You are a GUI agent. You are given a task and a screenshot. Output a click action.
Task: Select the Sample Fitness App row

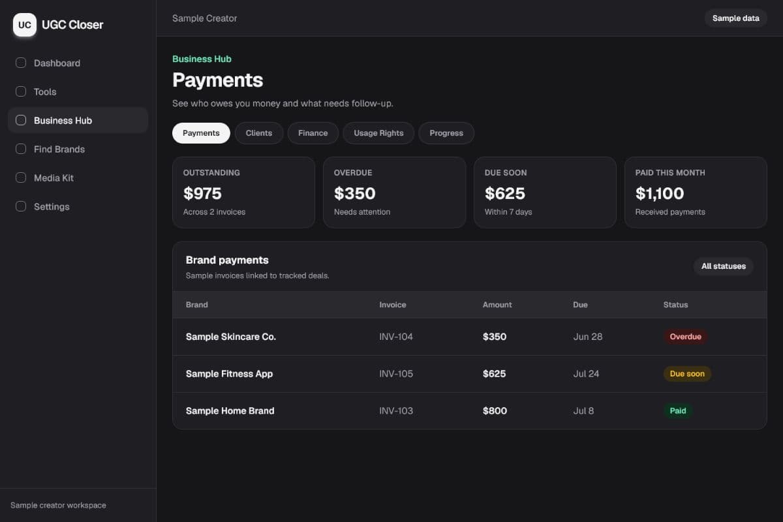(x=470, y=374)
